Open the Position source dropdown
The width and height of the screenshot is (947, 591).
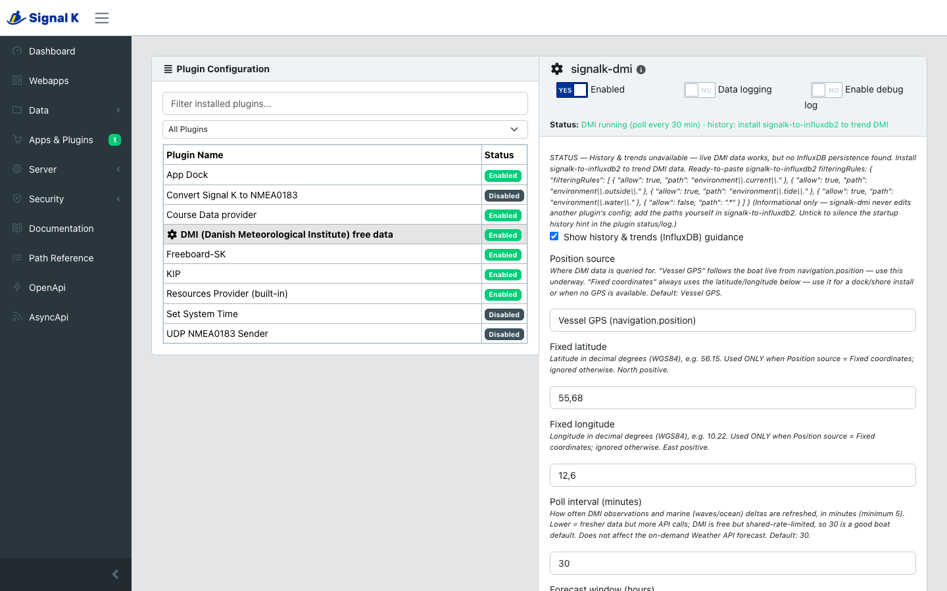(x=733, y=320)
